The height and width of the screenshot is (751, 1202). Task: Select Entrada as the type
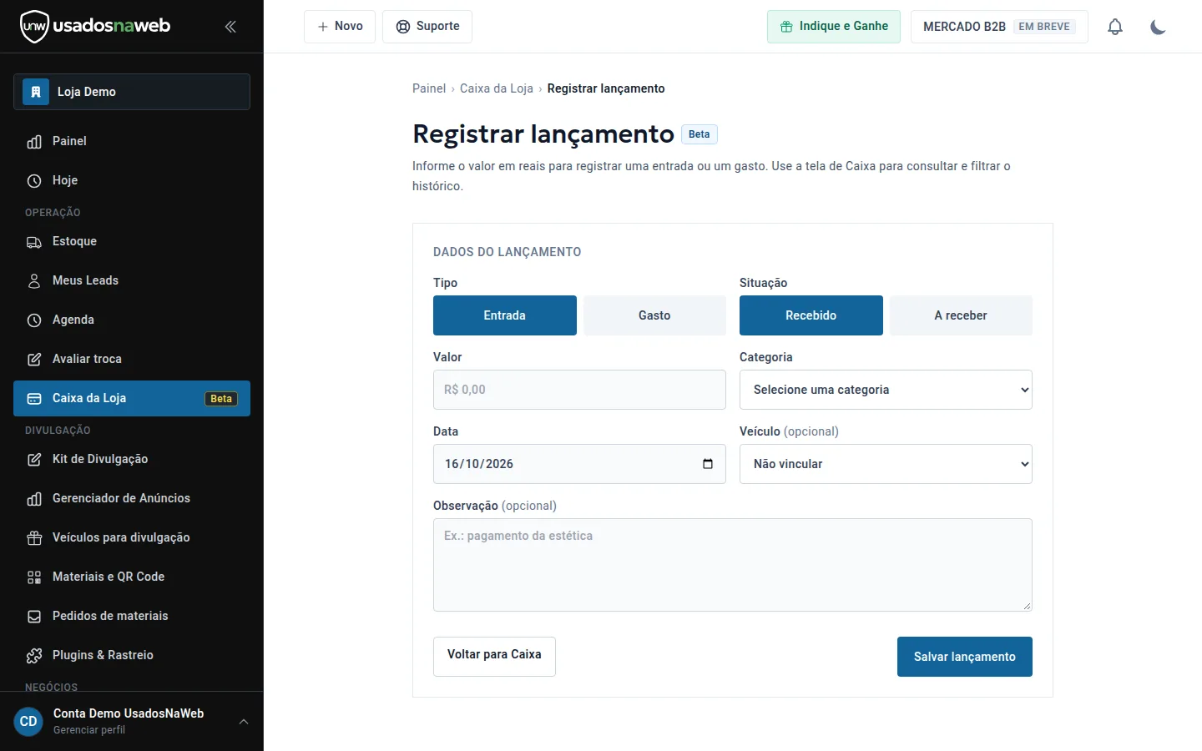505,315
